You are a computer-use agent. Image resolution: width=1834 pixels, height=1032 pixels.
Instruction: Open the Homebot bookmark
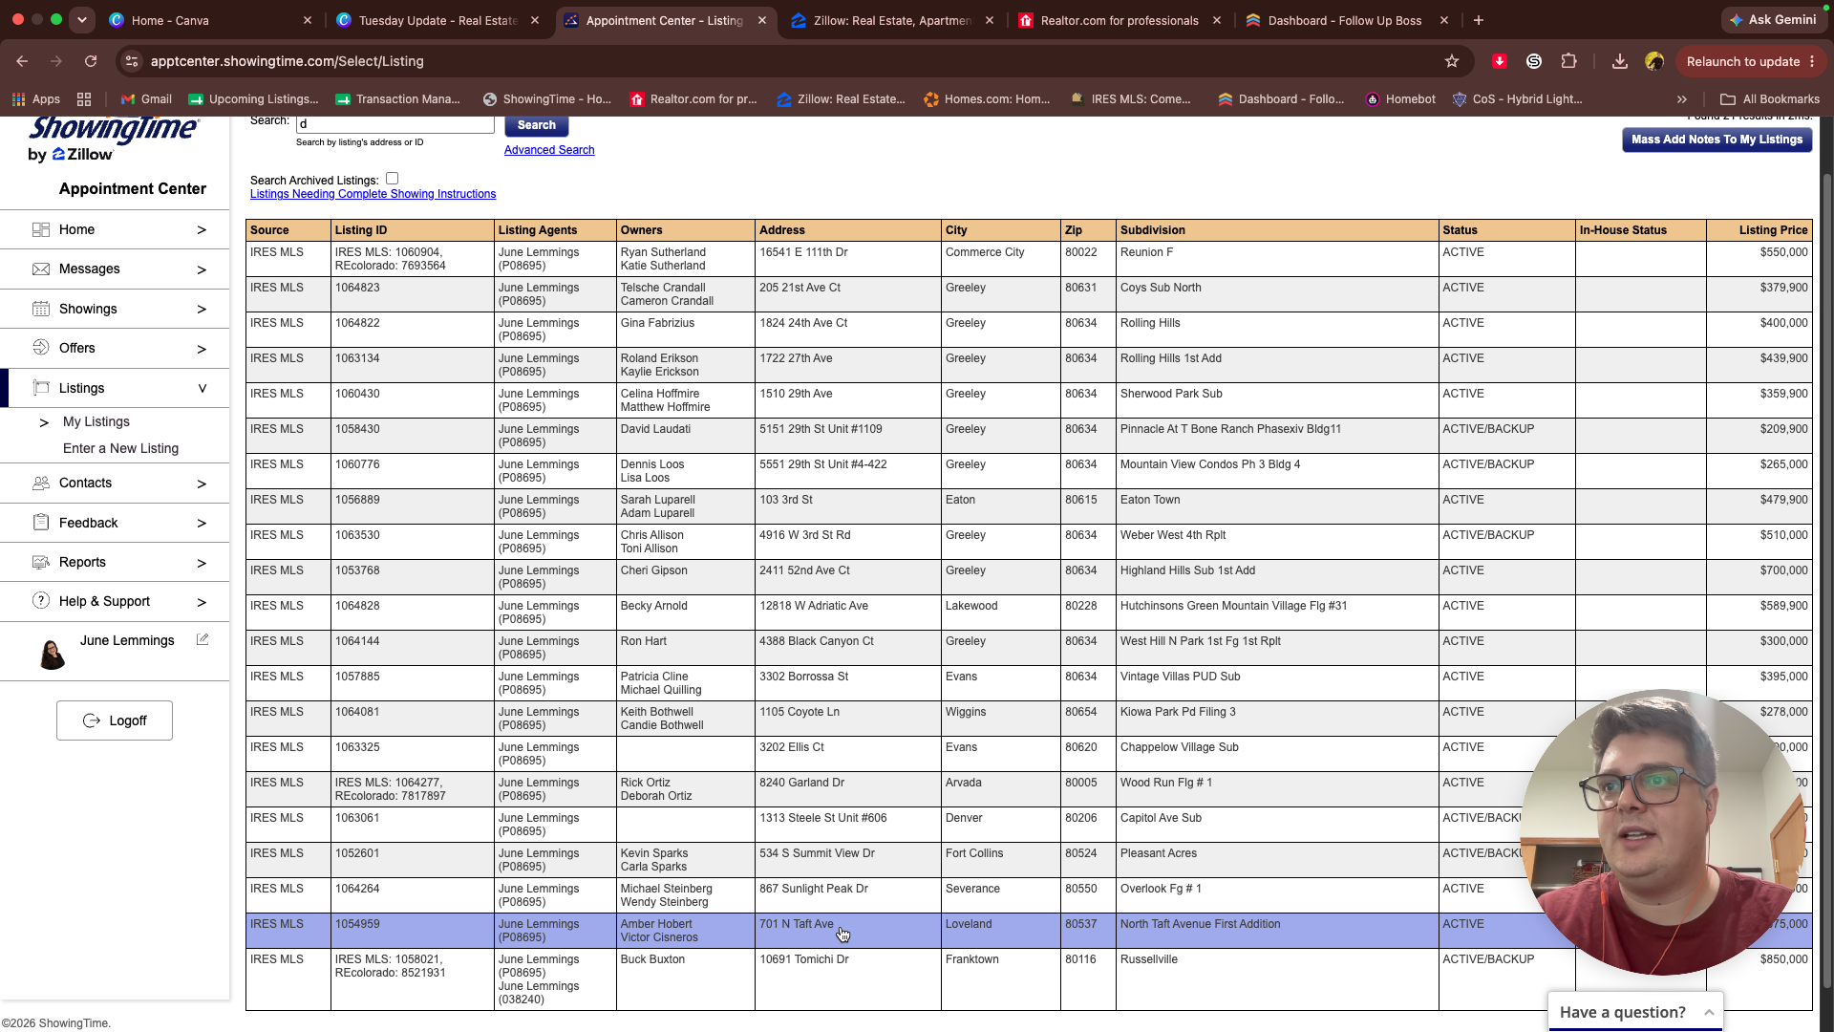[x=1400, y=99]
